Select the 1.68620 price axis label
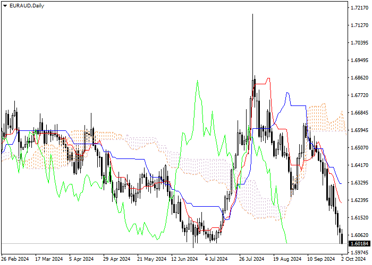 click(359, 78)
